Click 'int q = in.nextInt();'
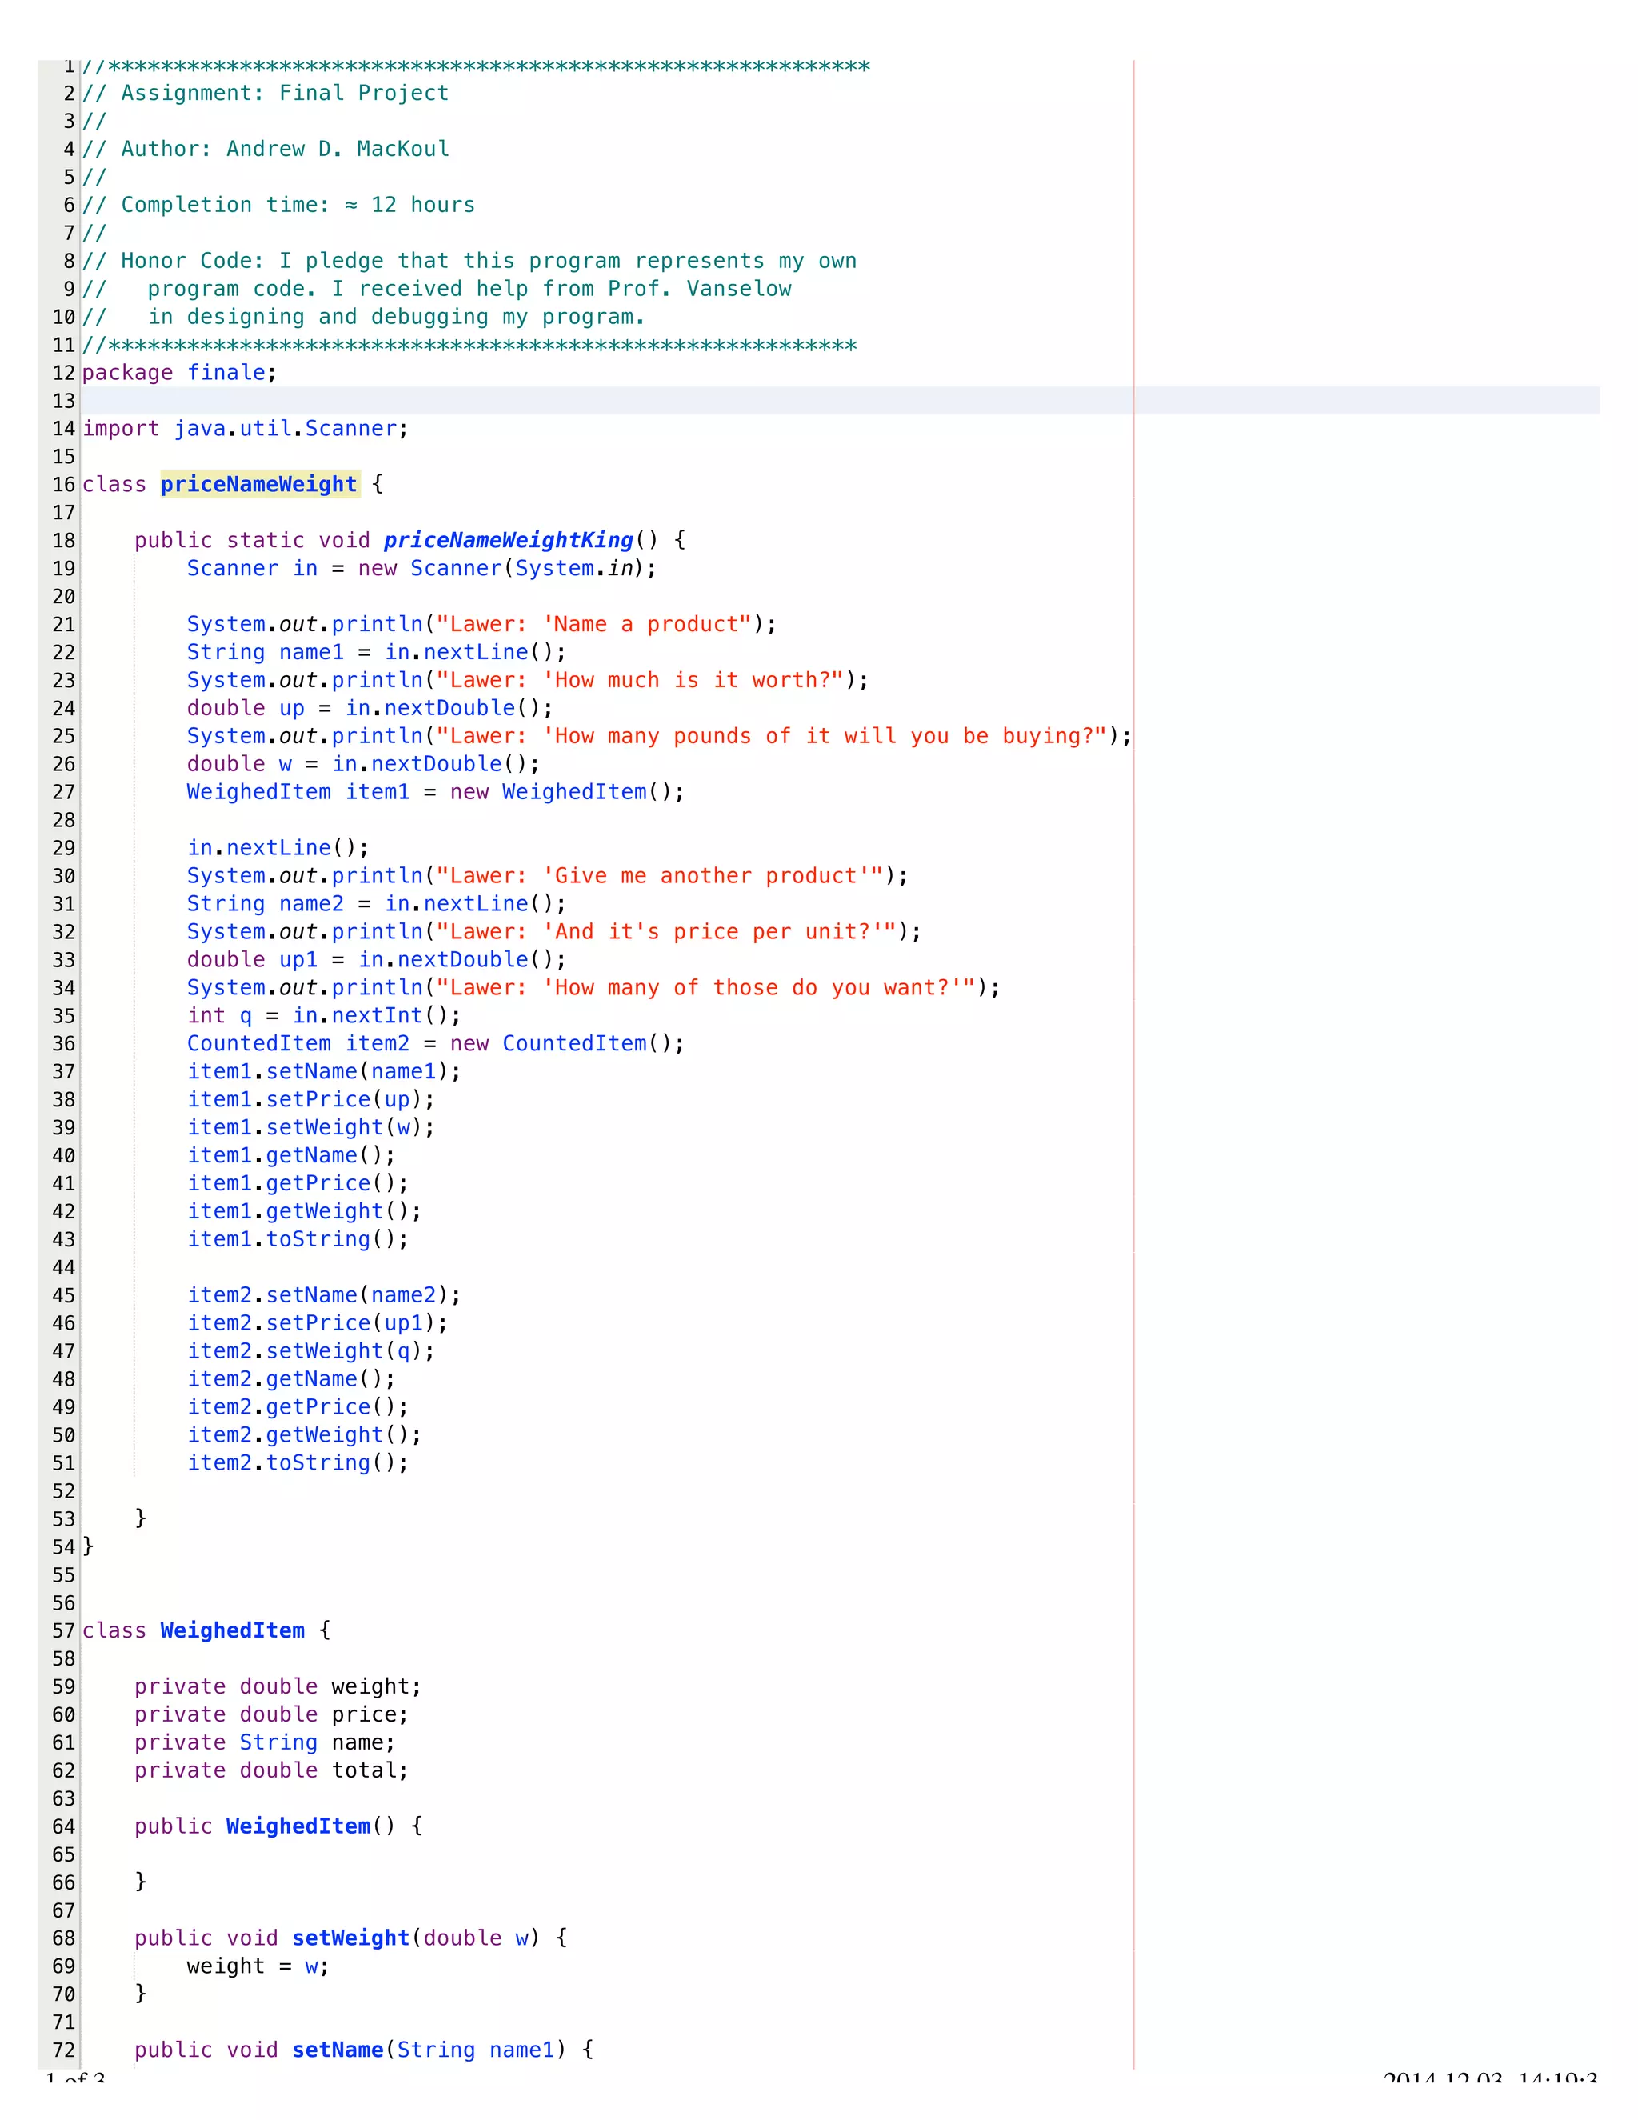Viewport: 1638px width, 2120px height. point(324,1015)
